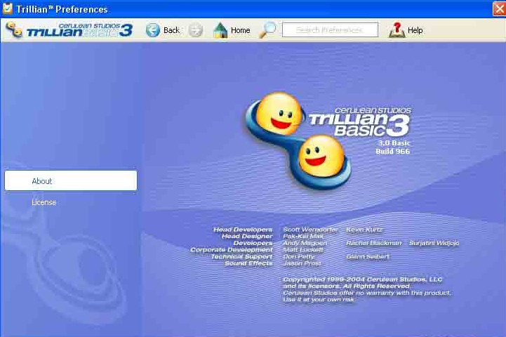Click the 'Corporate Development' credit label
Screen dimensions: 506x337
pyautogui.click(x=232, y=250)
